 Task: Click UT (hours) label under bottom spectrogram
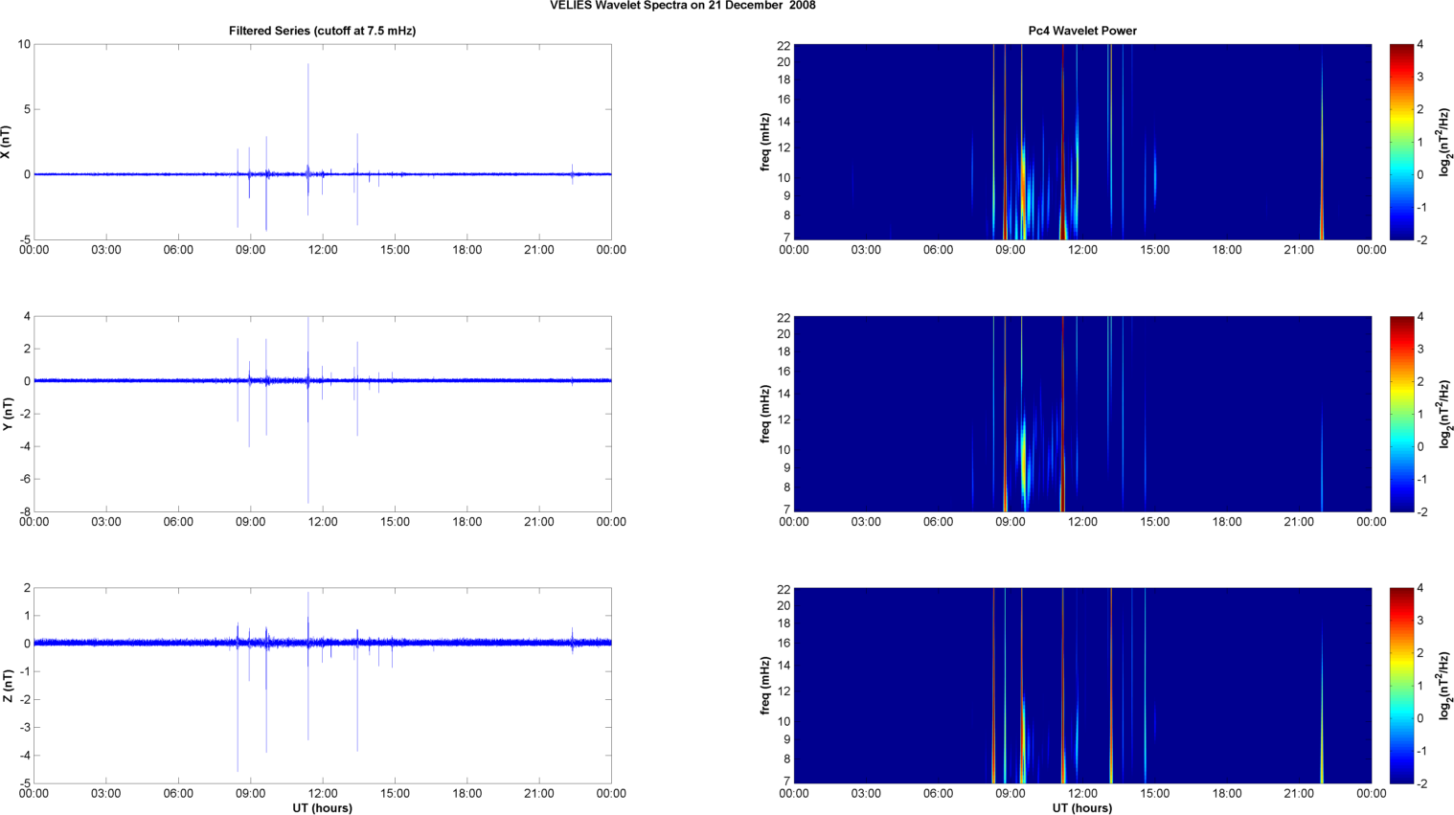point(1082,808)
